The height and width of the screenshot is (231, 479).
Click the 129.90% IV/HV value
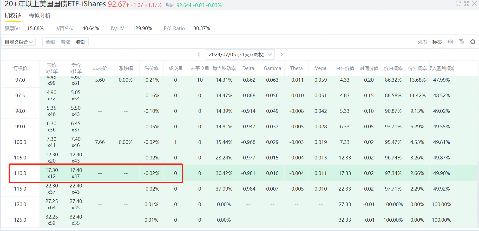[142, 29]
